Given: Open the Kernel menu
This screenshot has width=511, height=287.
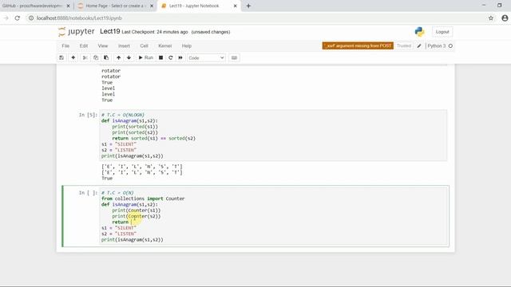Looking at the screenshot, I should pyautogui.click(x=165, y=46).
